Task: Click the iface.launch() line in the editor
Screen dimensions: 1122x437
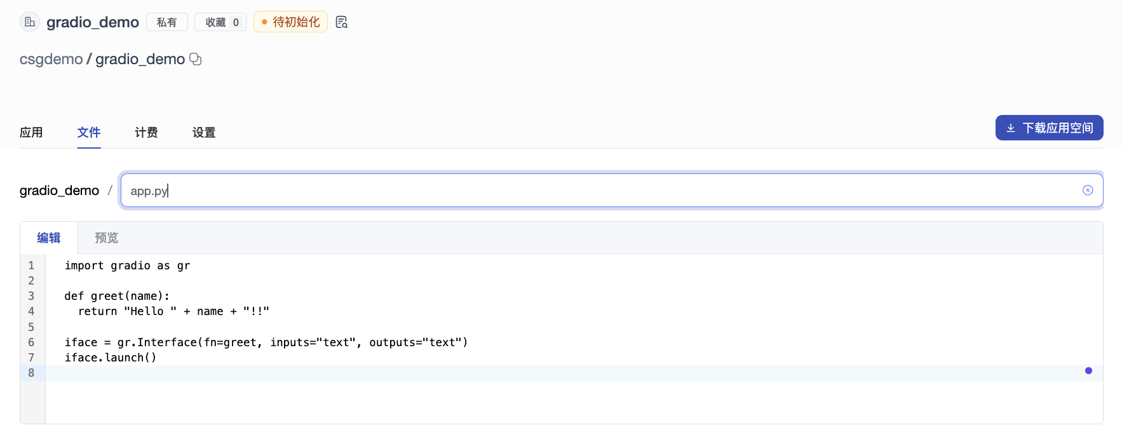Action: [x=111, y=358]
